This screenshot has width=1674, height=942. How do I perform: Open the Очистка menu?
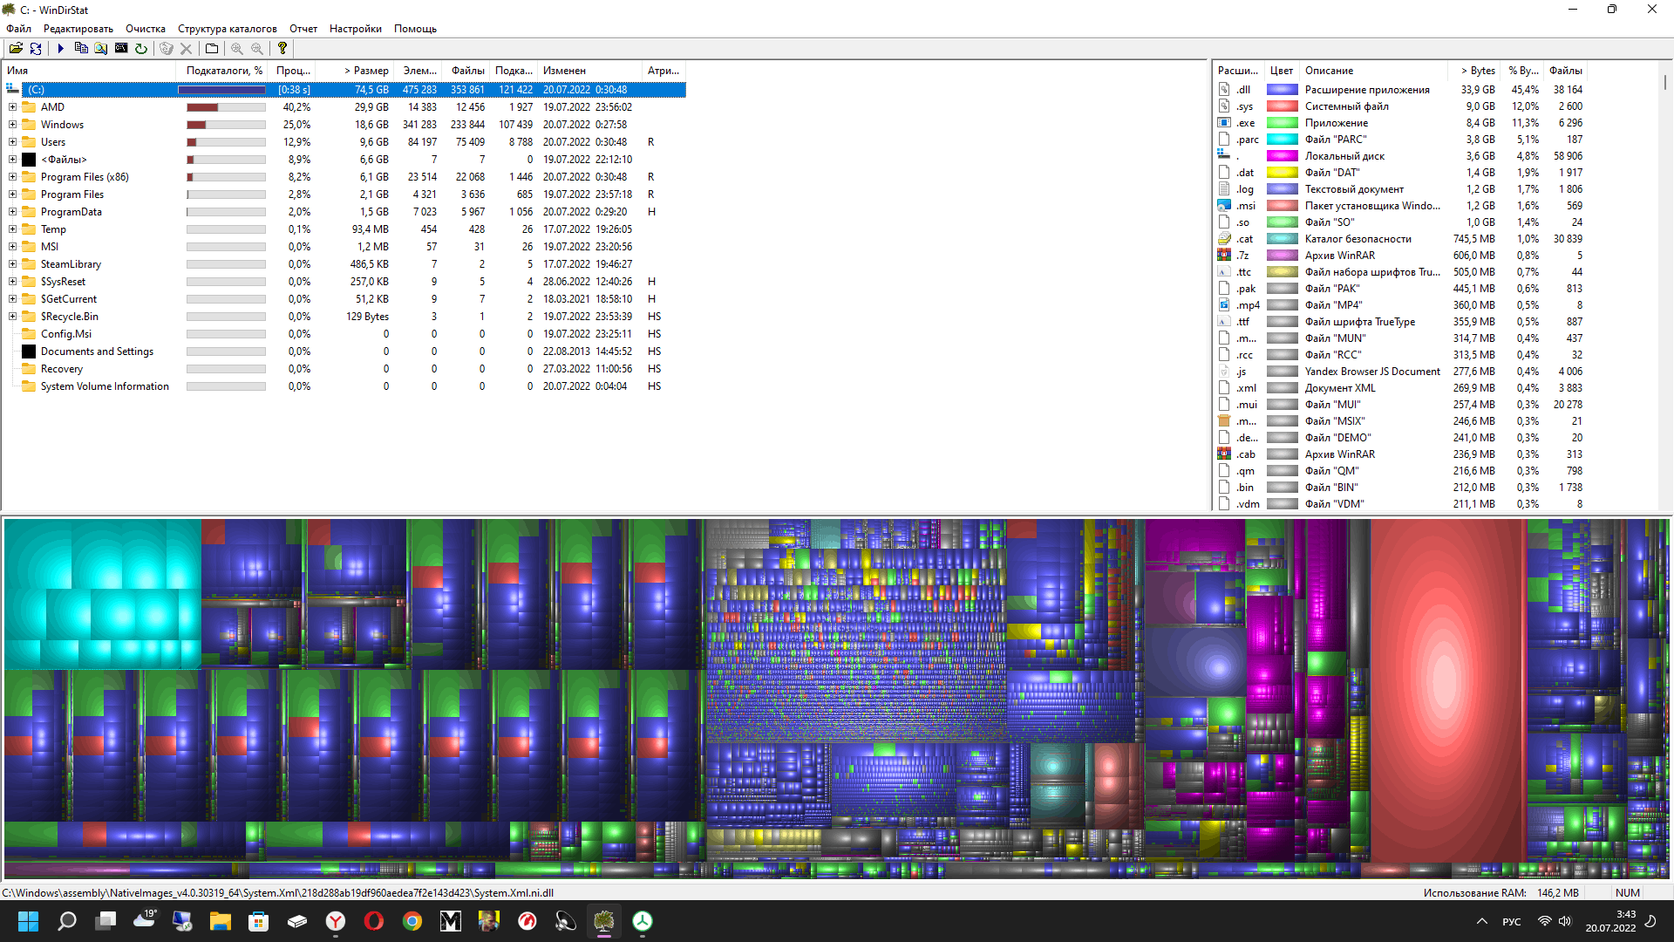pyautogui.click(x=145, y=29)
